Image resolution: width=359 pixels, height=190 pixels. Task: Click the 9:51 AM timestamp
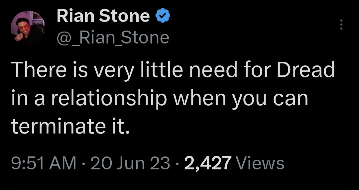tap(44, 163)
